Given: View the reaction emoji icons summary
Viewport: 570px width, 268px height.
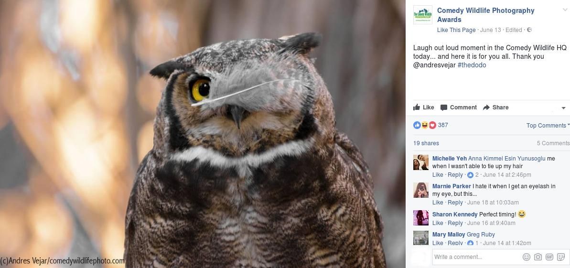Looking at the screenshot, I should [x=424, y=125].
